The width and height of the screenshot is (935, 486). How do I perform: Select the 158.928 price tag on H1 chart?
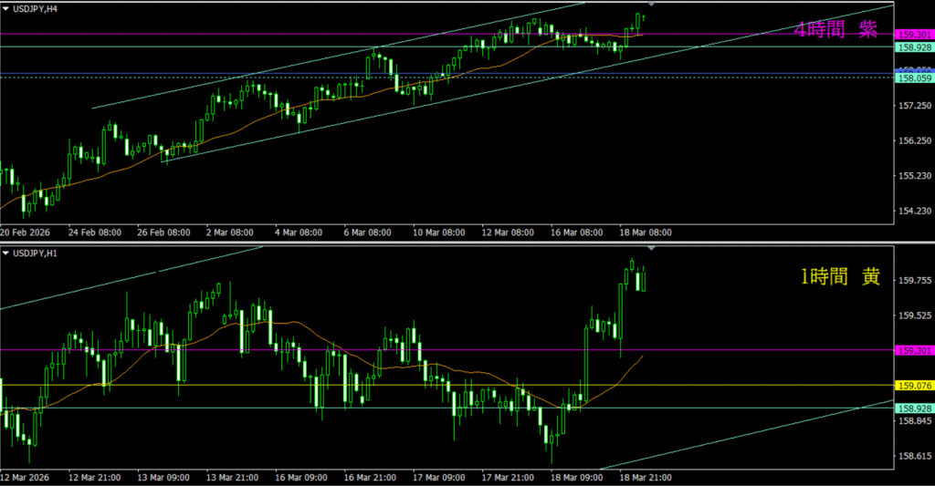coord(914,408)
